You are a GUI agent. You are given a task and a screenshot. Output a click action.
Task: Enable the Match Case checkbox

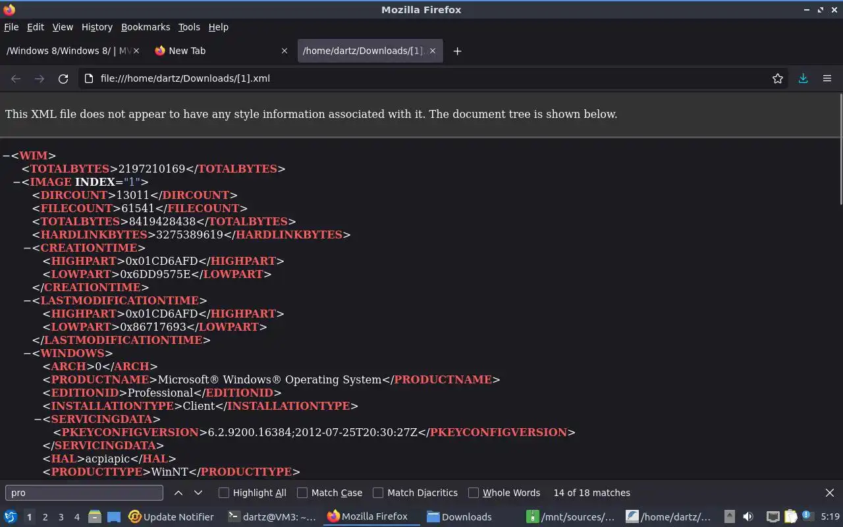pos(302,493)
